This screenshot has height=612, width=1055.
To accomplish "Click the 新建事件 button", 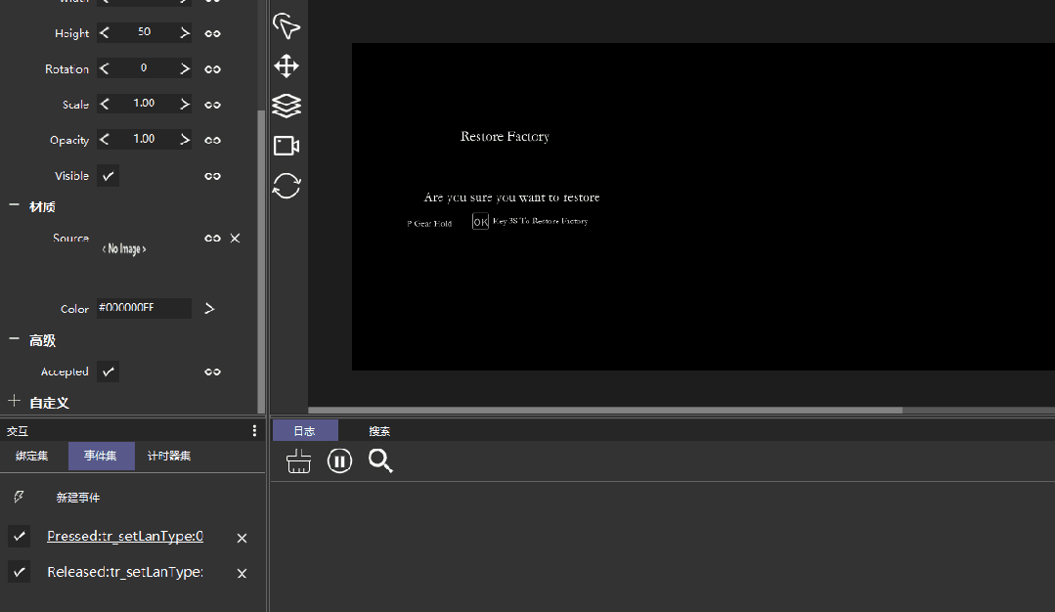I will tap(78, 498).
